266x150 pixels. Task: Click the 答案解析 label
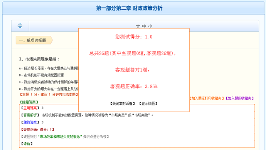click(x=30, y=115)
